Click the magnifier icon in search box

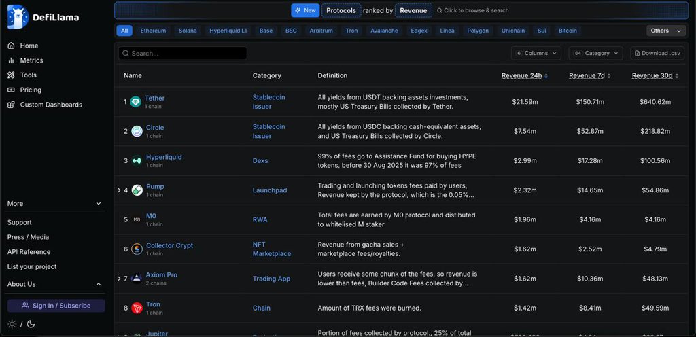126,53
